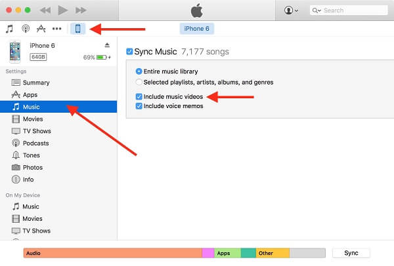The height and width of the screenshot is (266, 394).
Task: Open the user account dropdown
Action: point(291,10)
